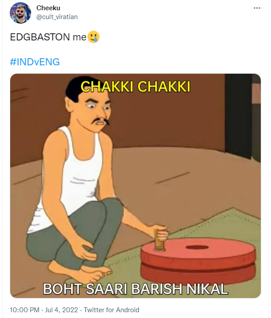Visit the @cult_viratian handle
The image size is (271, 318).
point(57,17)
